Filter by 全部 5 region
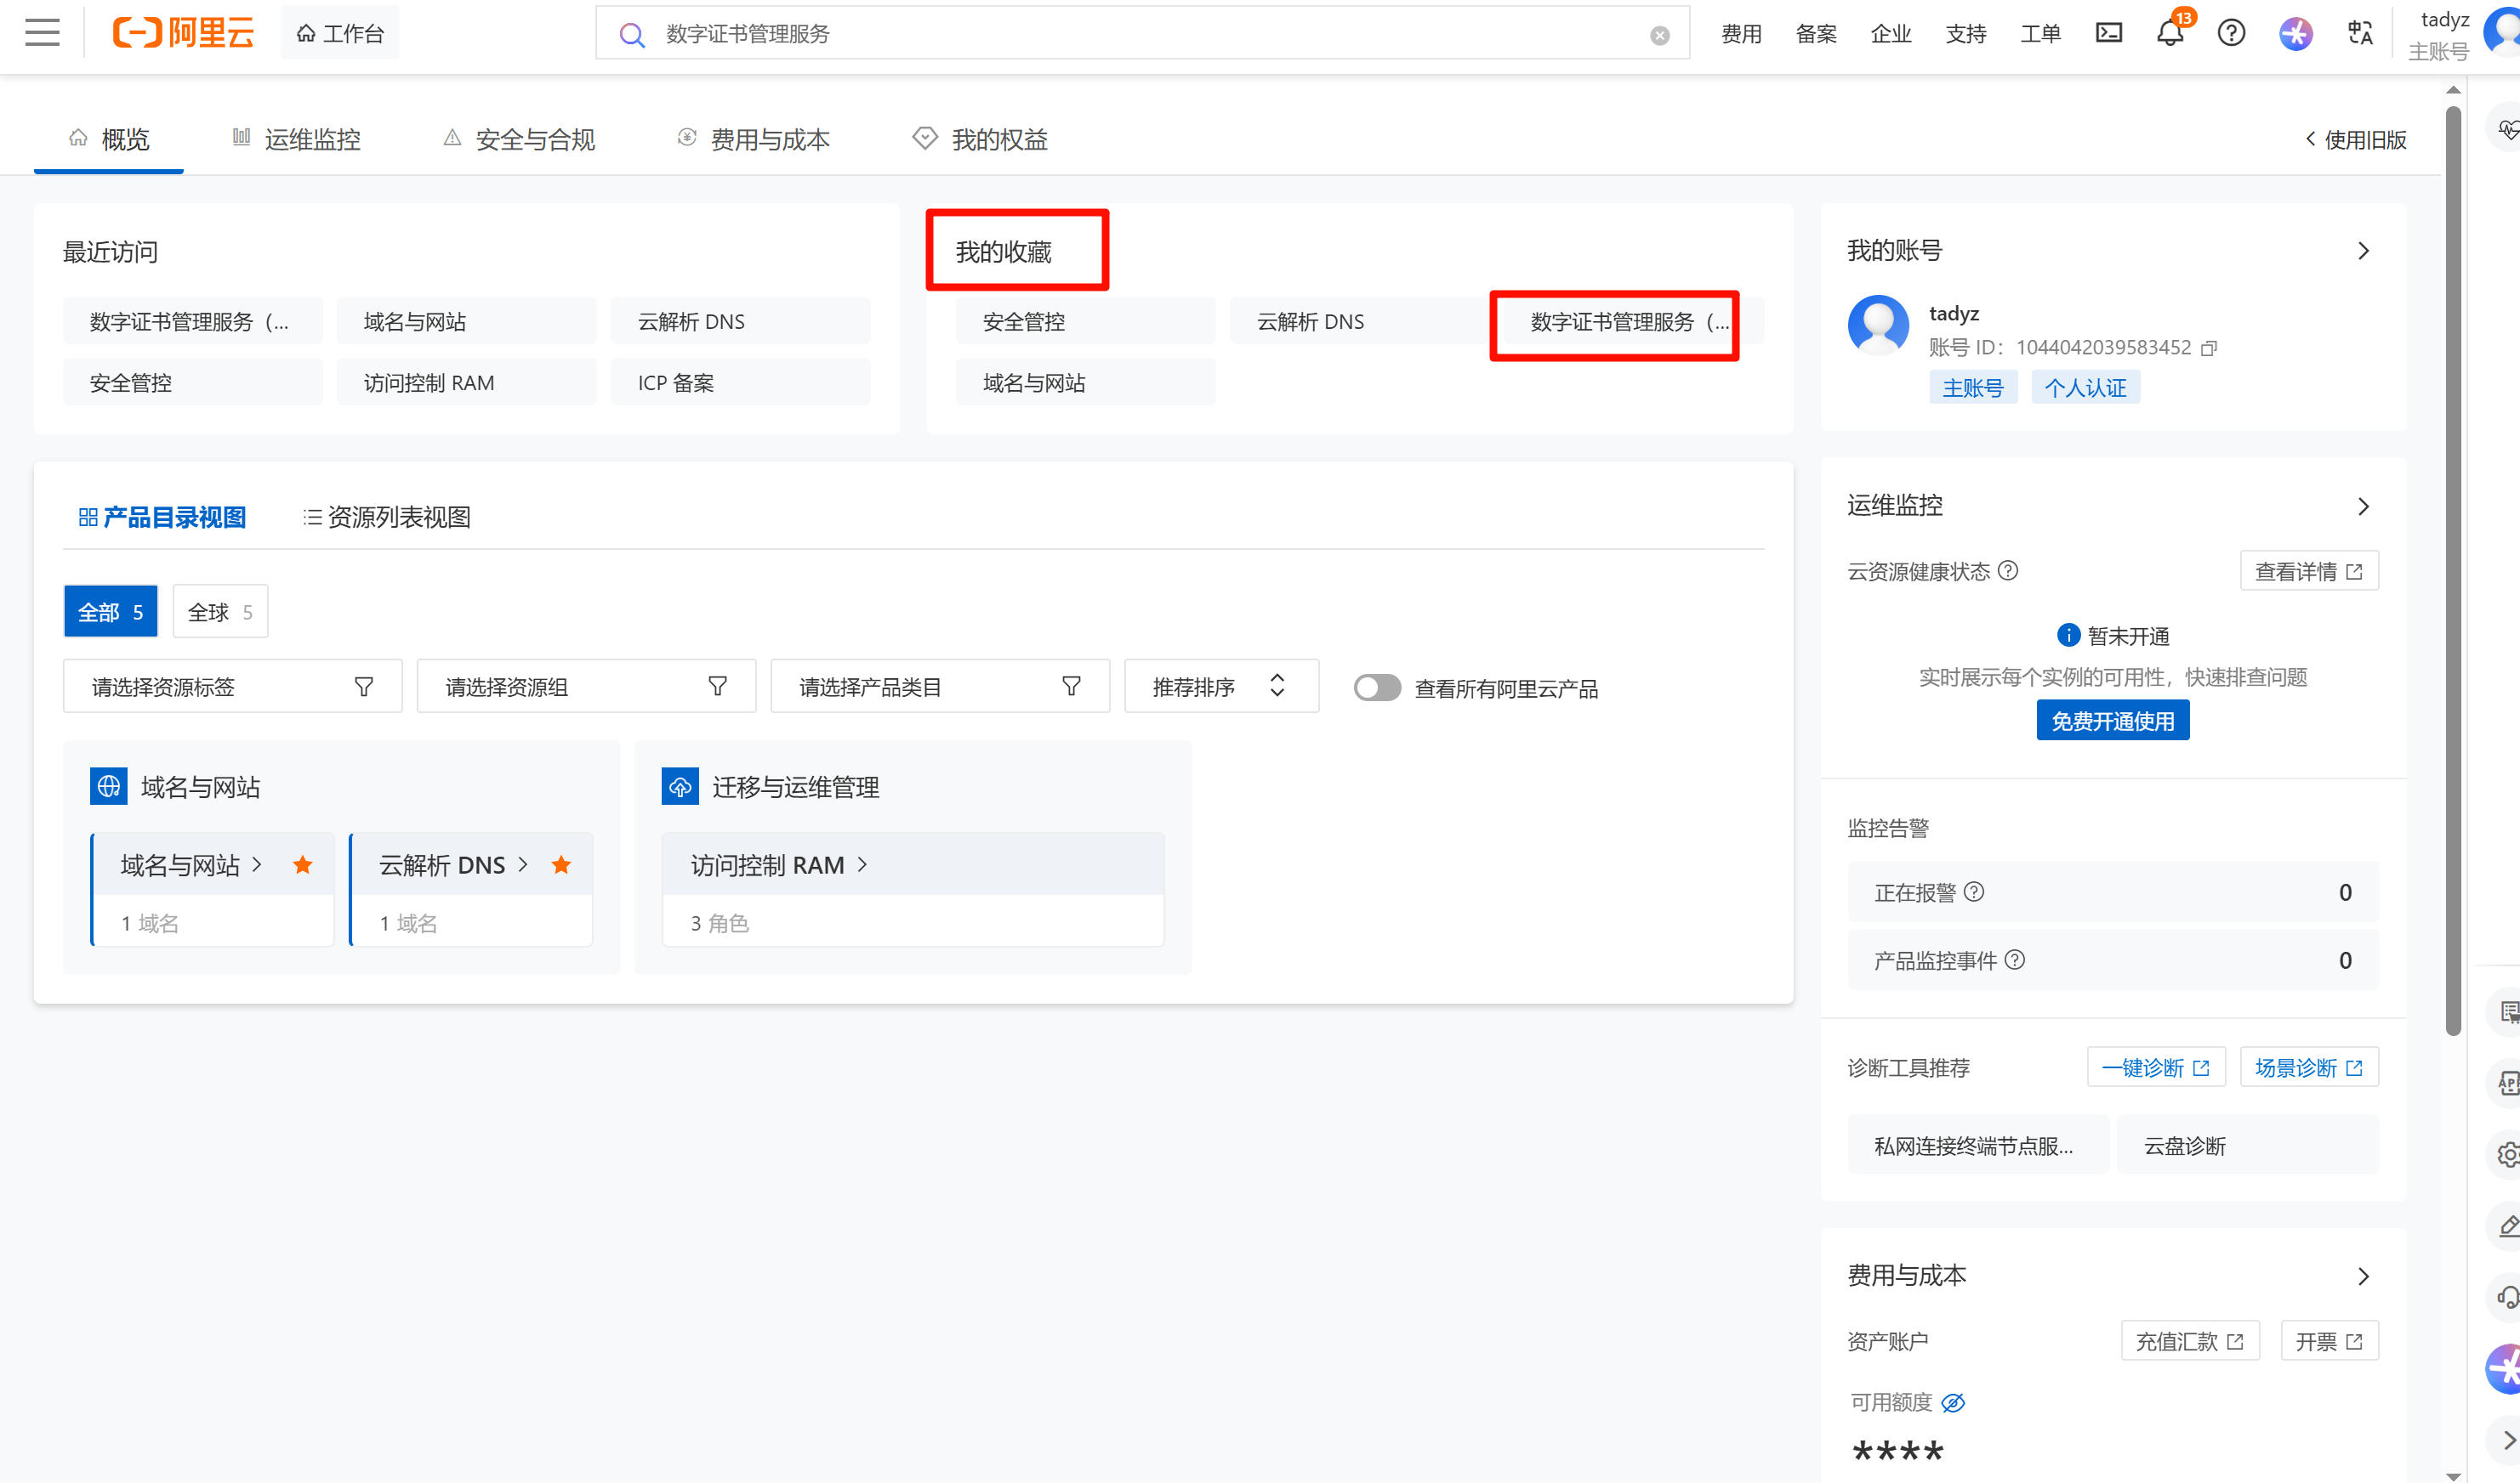Viewport: 2520px width, 1483px height. (x=111, y=612)
